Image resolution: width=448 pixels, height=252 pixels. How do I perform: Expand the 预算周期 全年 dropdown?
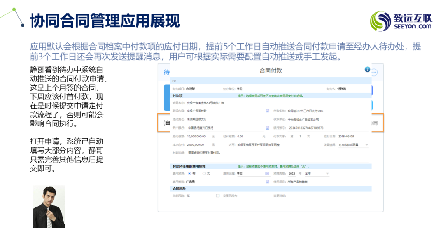327,174
